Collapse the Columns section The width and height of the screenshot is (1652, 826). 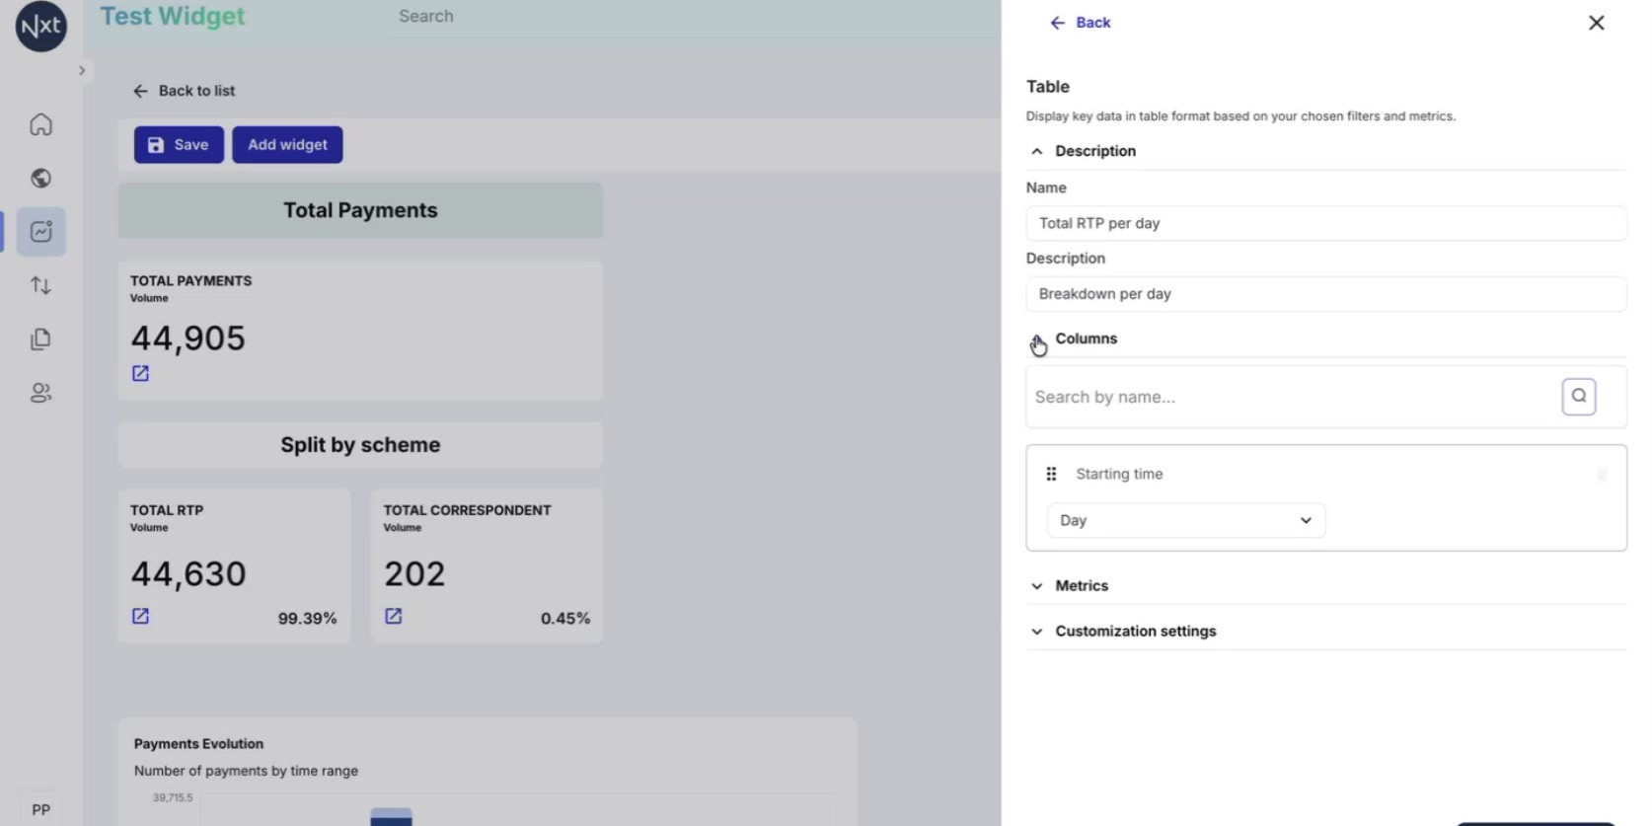[1037, 339]
